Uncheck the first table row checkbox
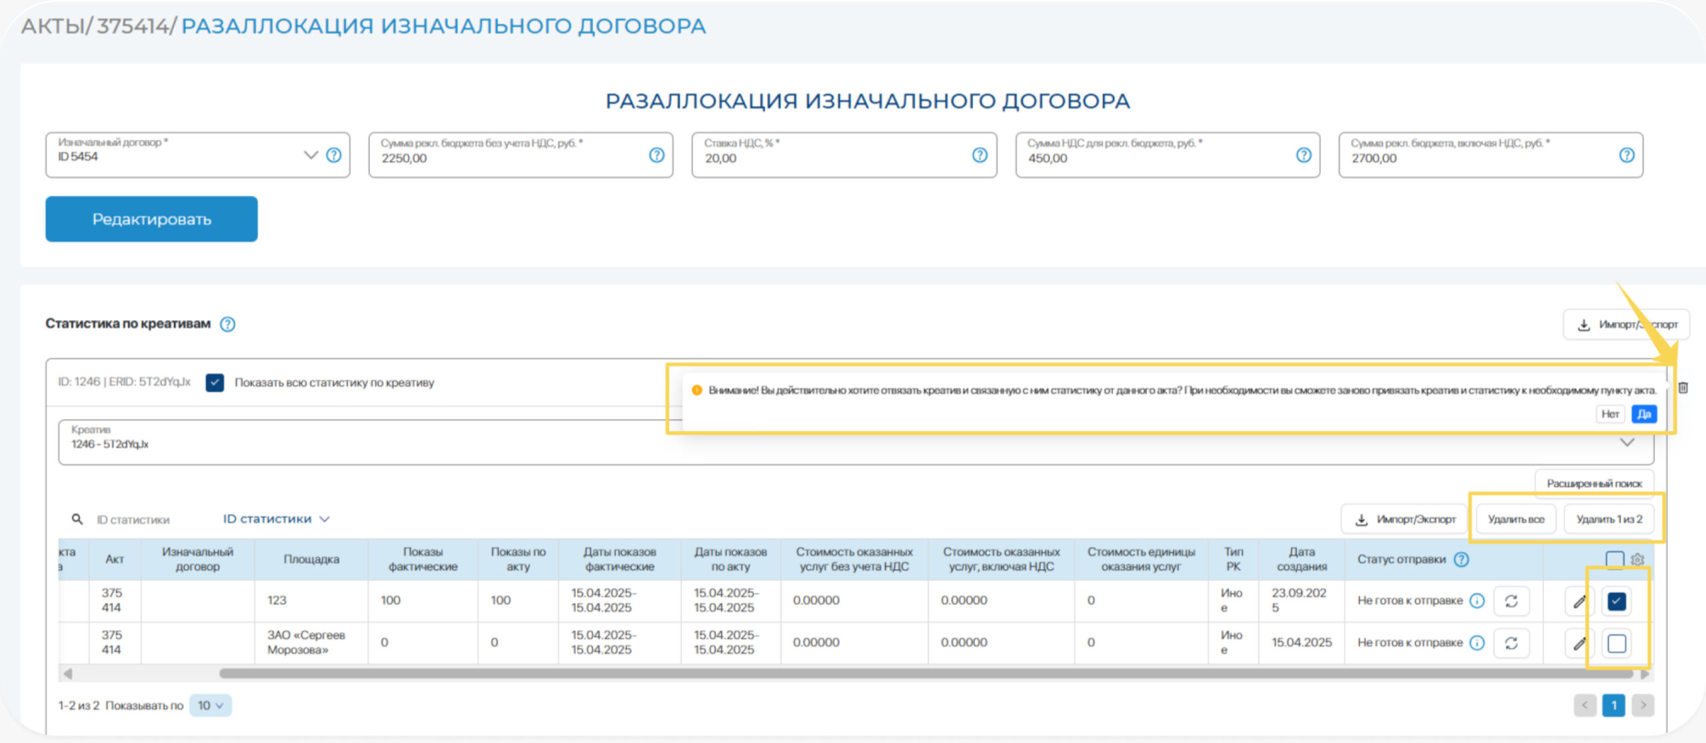The image size is (1706, 743). pos(1616,601)
